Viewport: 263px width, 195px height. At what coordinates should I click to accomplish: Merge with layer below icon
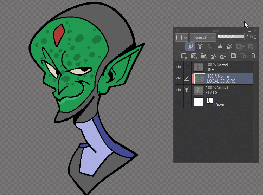(223, 56)
